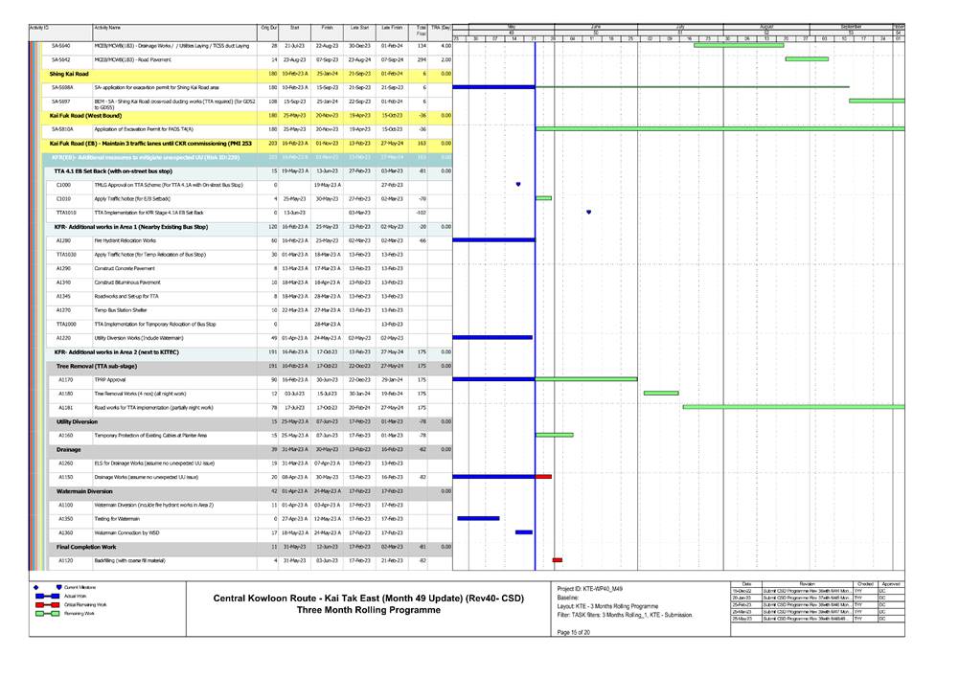The image size is (959, 678).
Task: Click the milestone diamond on TMLG Approval row
Action: click(517, 183)
